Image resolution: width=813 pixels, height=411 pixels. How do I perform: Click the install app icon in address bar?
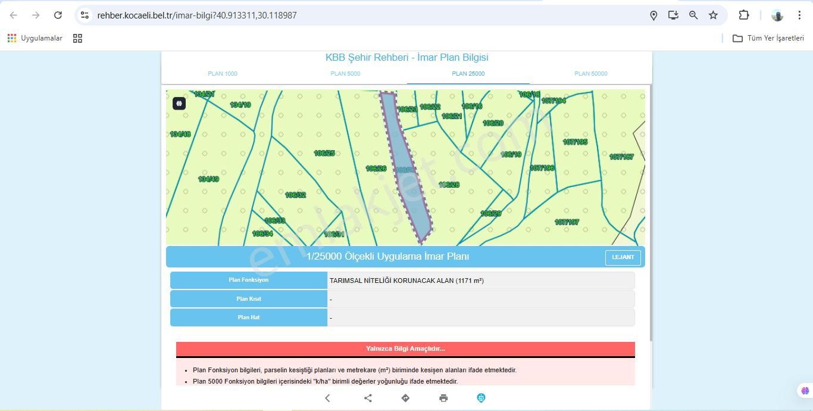click(x=673, y=15)
